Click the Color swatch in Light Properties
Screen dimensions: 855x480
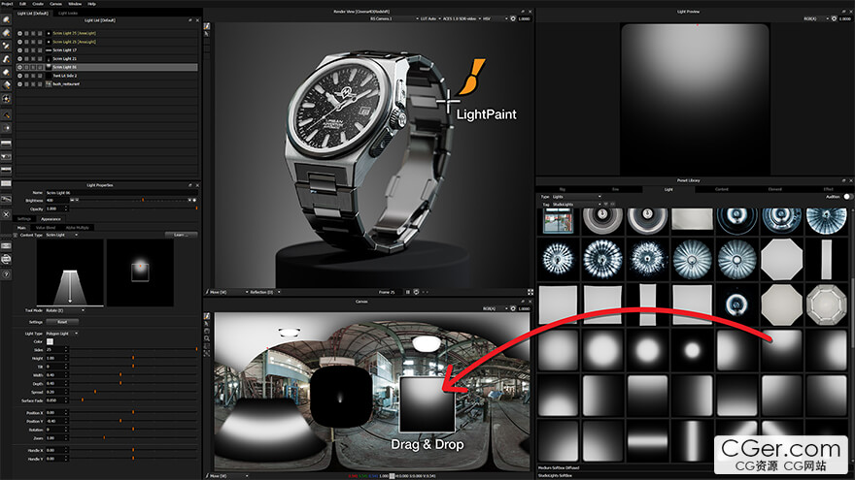pyautogui.click(x=50, y=341)
